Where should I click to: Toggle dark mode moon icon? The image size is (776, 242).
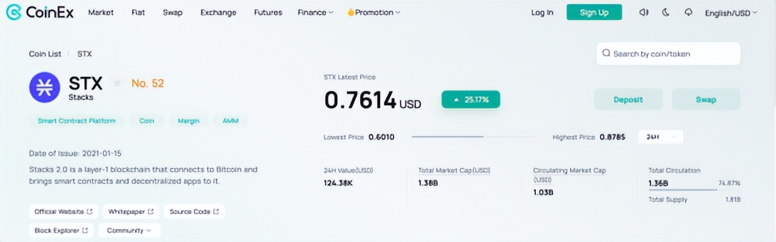pos(666,12)
